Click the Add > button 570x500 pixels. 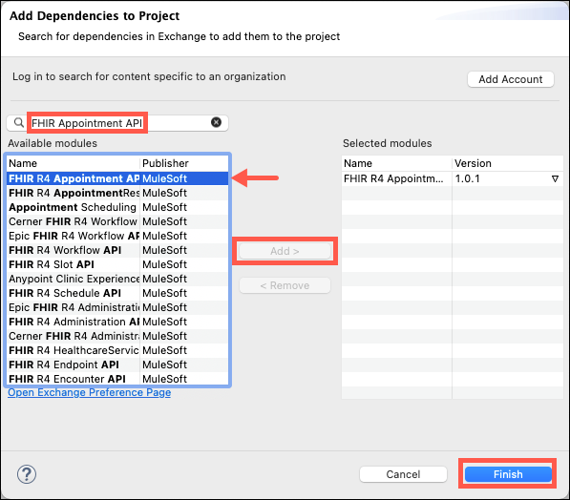pyautogui.click(x=285, y=251)
